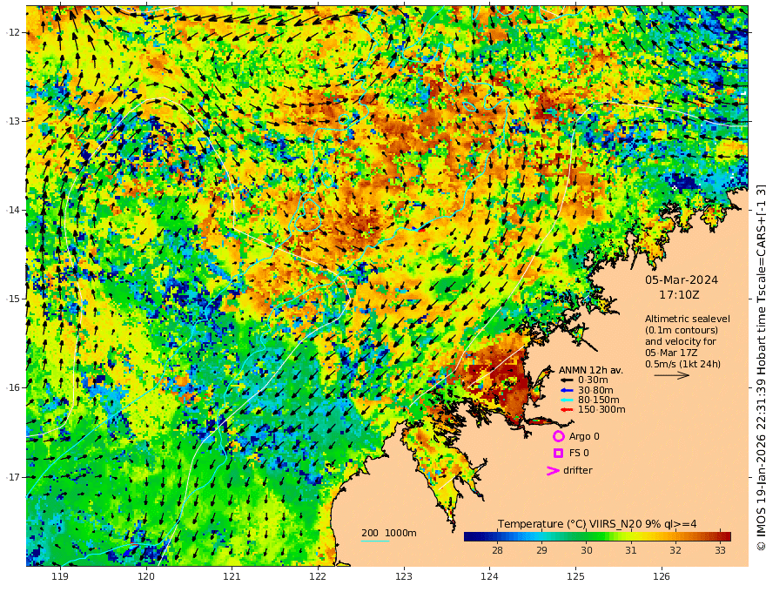The width and height of the screenshot is (766, 592).
Task: Click the longitude label 126
Action: 662,576
